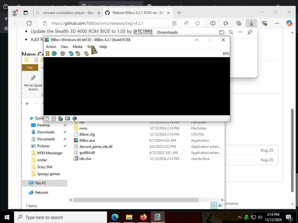Open Edge collections icon

pos(239,23)
